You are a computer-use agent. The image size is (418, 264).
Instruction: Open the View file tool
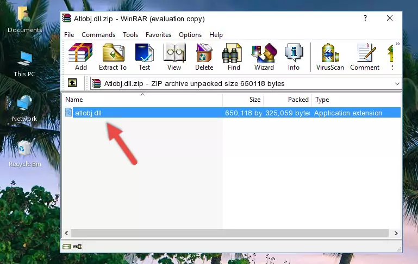[x=174, y=57]
